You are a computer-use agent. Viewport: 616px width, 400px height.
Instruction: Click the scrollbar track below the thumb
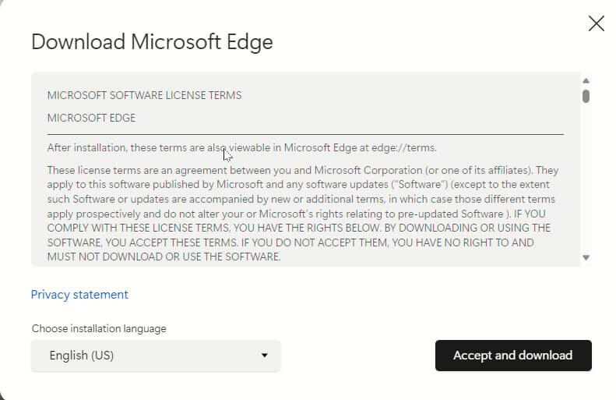(586, 177)
